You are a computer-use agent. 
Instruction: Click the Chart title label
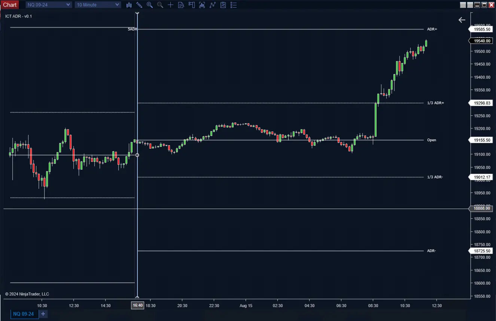10,5
